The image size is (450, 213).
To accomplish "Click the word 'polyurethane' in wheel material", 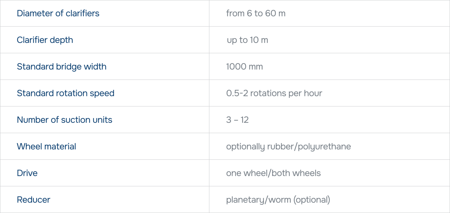I will (324, 147).
